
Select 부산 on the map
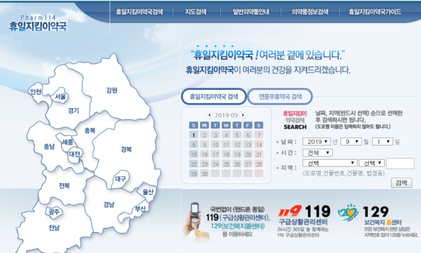pyautogui.click(x=141, y=209)
